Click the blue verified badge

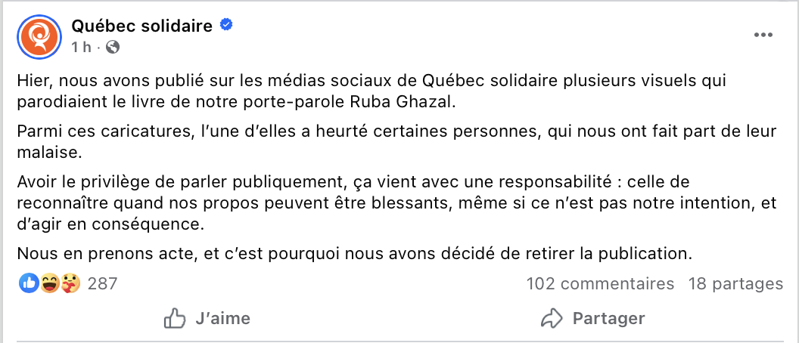(225, 26)
